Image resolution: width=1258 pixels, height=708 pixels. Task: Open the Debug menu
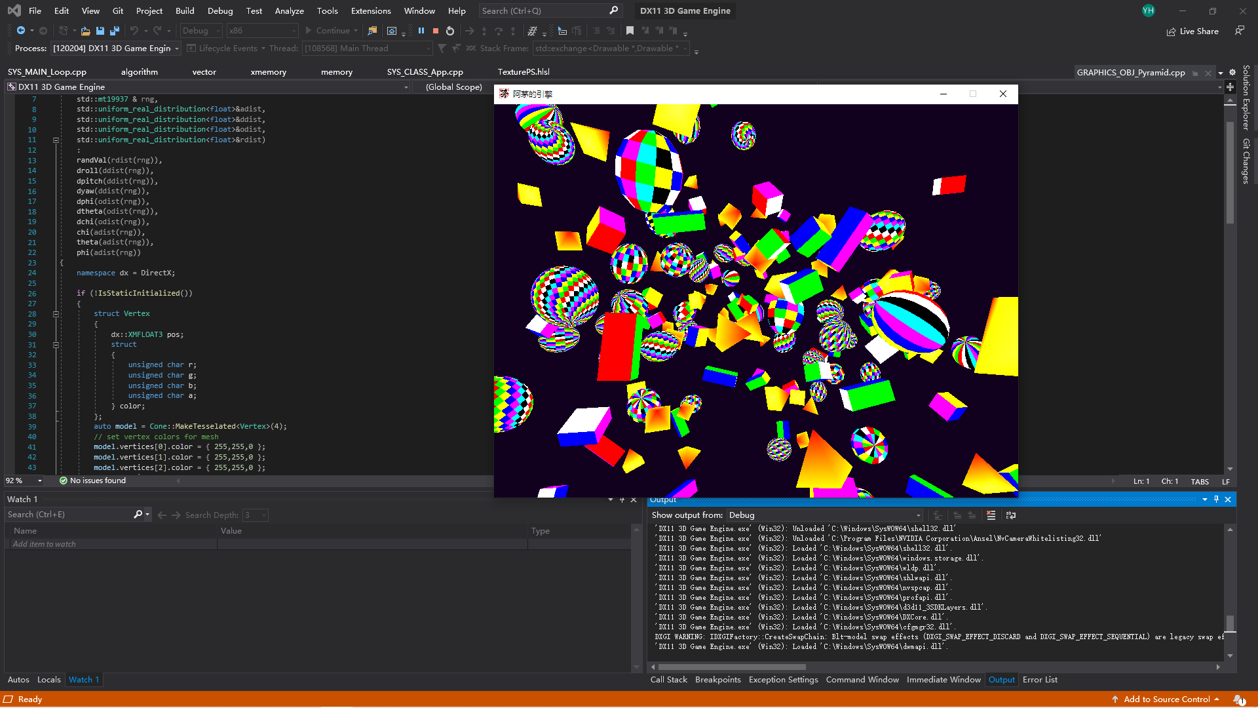click(219, 10)
